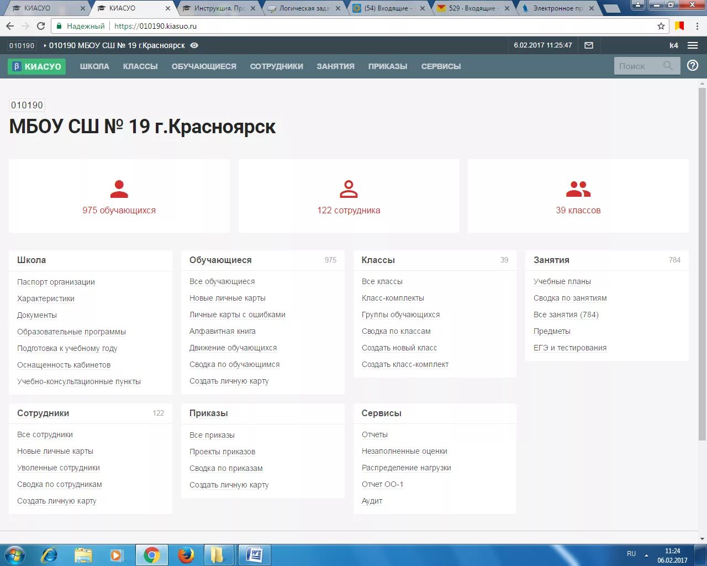Open Распределение нагрузки link
Viewport: 707px width, 566px height.
(407, 468)
